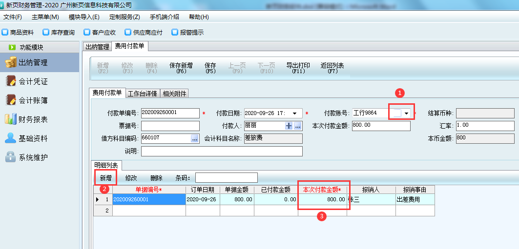Switch to the 工作台详情 tab

(x=142, y=94)
